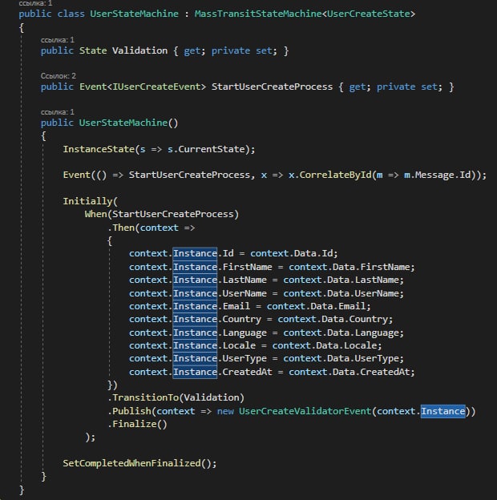Open the reference link above the Validation property

pos(58,40)
